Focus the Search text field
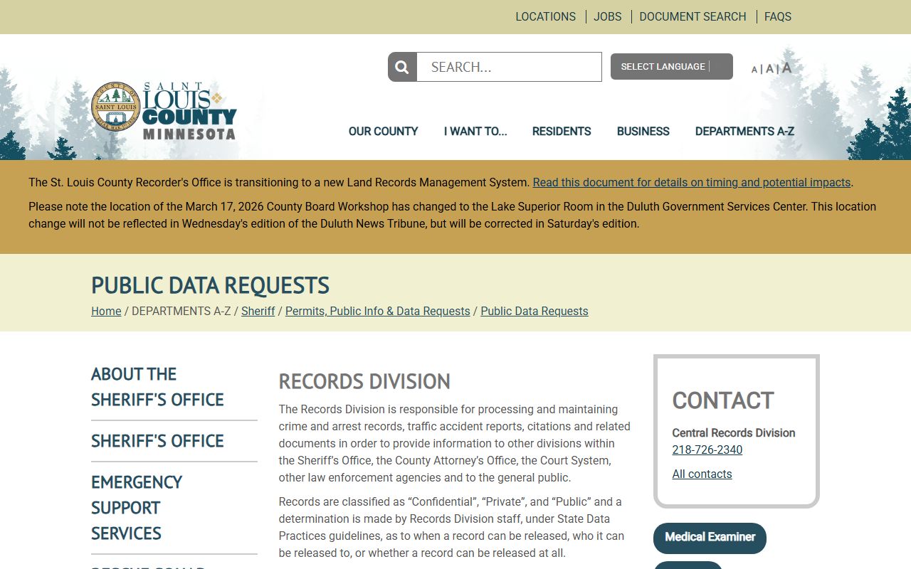Screen dimensions: 911x569 (509, 67)
